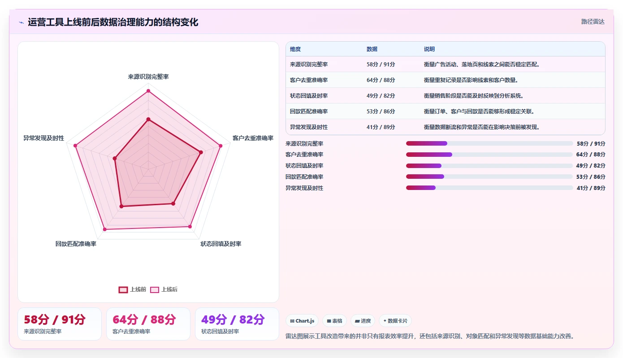Click the description about 数据断流和异常
This screenshot has width=623, height=358.
tap(482, 127)
